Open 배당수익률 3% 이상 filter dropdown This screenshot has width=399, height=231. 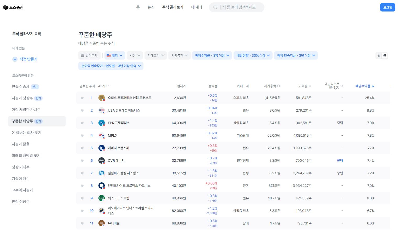tap(212, 55)
